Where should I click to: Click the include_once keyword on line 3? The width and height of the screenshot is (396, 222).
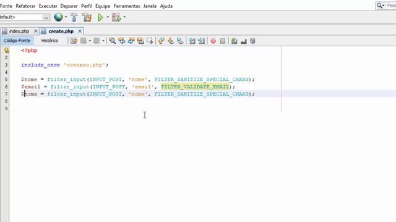[x=40, y=65]
